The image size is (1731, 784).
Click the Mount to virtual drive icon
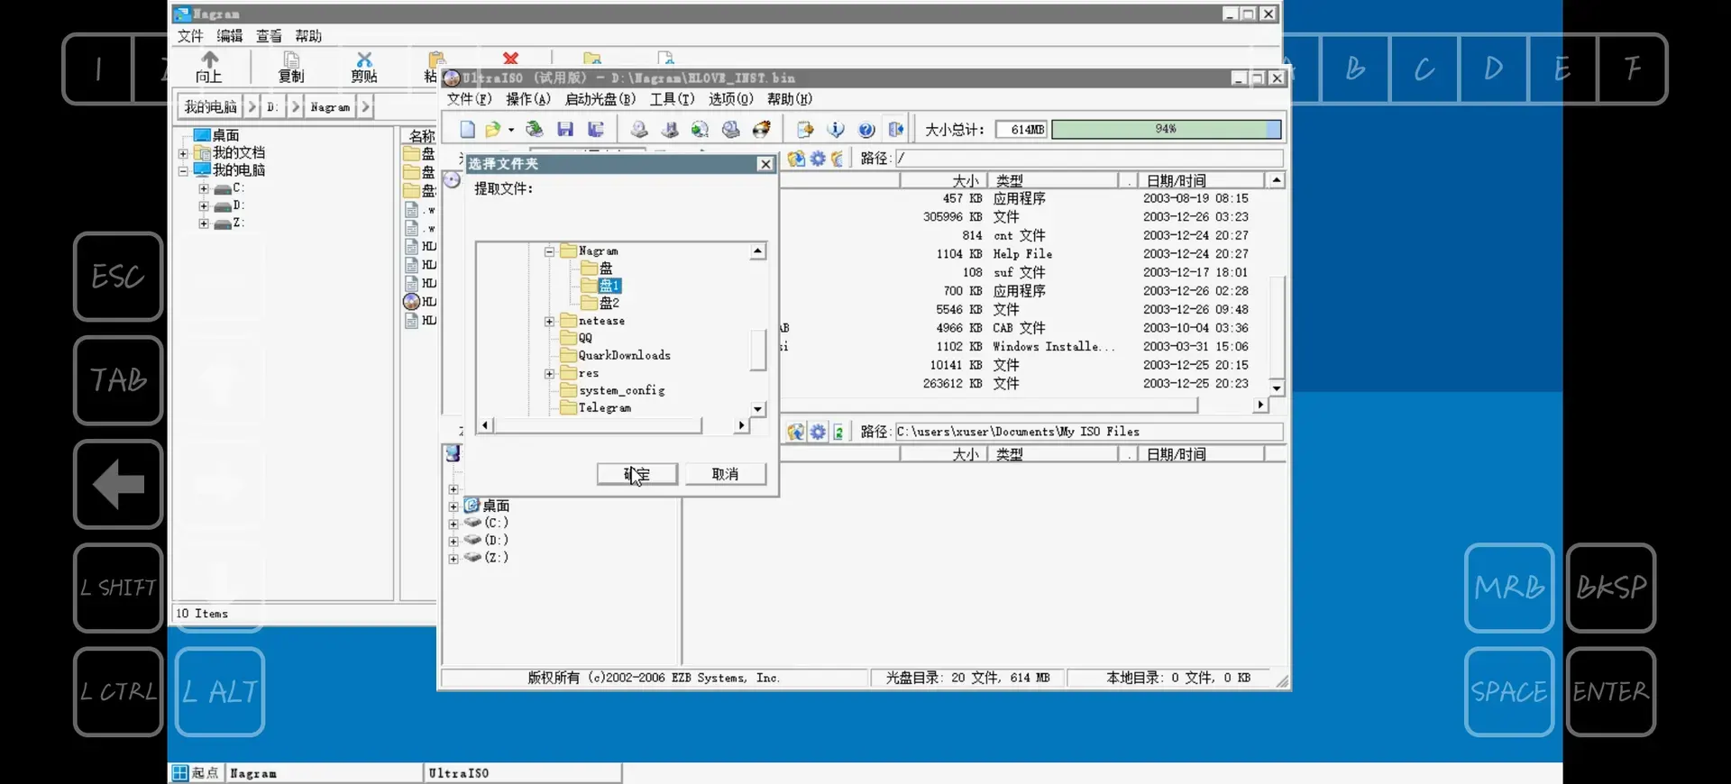pyautogui.click(x=731, y=130)
